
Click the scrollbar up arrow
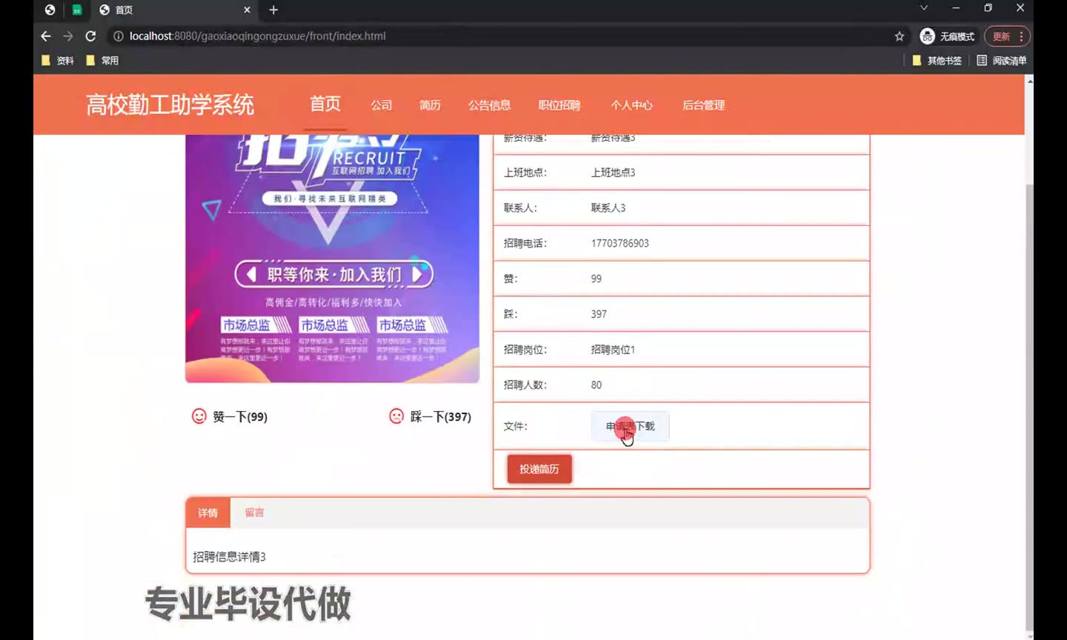1029,79
